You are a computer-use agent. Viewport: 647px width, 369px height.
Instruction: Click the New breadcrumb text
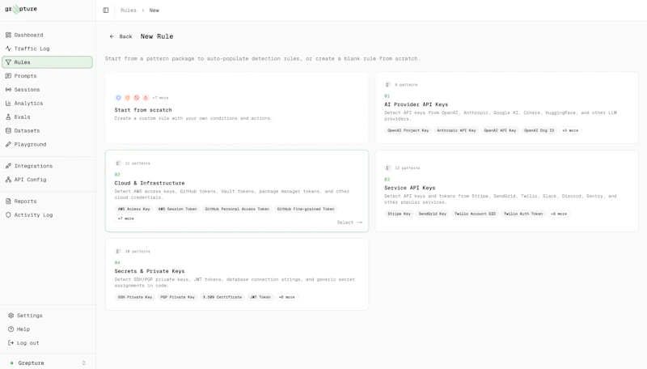[x=154, y=11]
